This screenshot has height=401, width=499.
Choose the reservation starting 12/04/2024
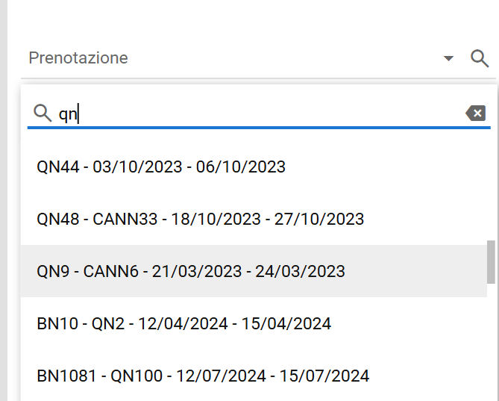click(254, 323)
